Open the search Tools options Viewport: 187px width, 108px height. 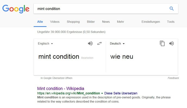tap(171, 22)
